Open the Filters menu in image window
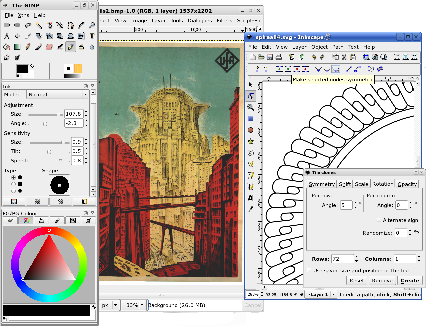Image resolution: width=426 pixels, height=326 pixels. 224,21
